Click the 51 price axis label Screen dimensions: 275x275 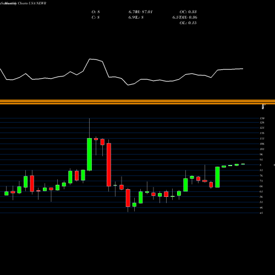point(261,202)
